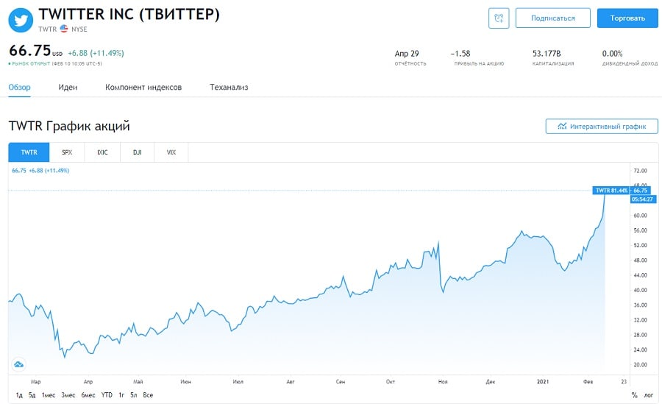662x404 pixels.
Task: Click the TWITTER INC (ТВИТТЕР) title
Action: coord(129,15)
